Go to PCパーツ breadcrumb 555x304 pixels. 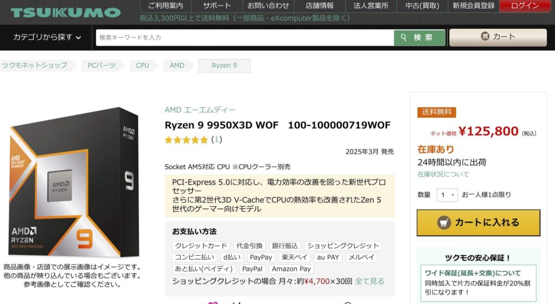coord(102,65)
